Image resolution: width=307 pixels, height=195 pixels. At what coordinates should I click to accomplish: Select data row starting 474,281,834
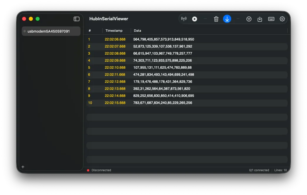point(164,75)
